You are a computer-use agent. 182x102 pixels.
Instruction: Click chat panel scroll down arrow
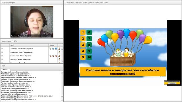click(x=62, y=99)
